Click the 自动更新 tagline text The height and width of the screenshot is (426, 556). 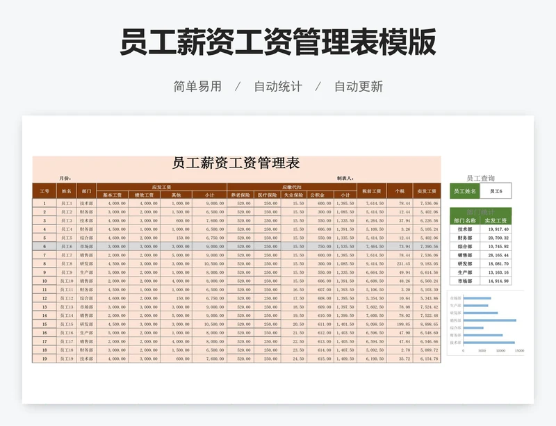[x=359, y=86]
